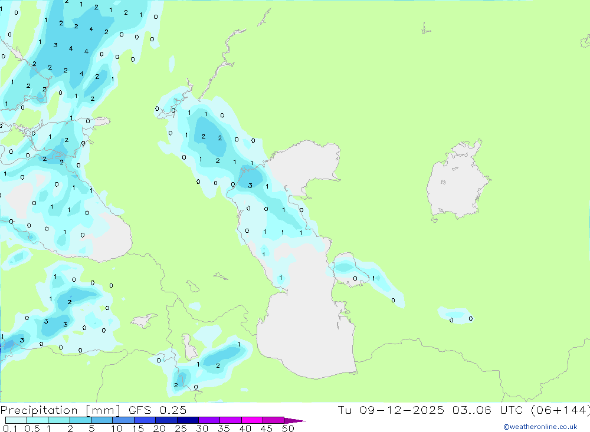Click the 10–15 mm legend color swatch
590x432 pixels.
click(x=123, y=420)
